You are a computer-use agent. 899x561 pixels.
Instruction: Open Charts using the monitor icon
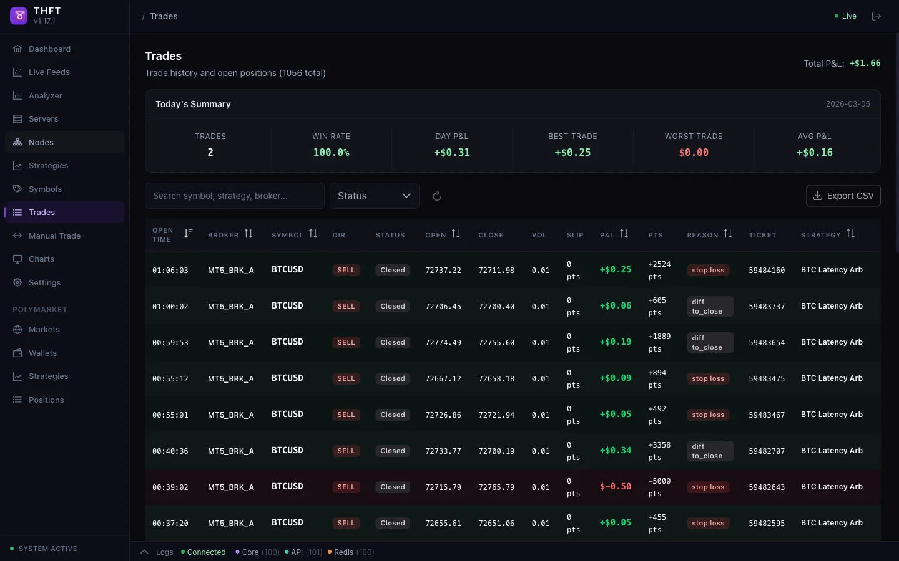17,259
